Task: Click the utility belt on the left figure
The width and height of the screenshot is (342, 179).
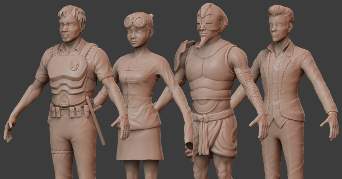Action: [x=67, y=111]
